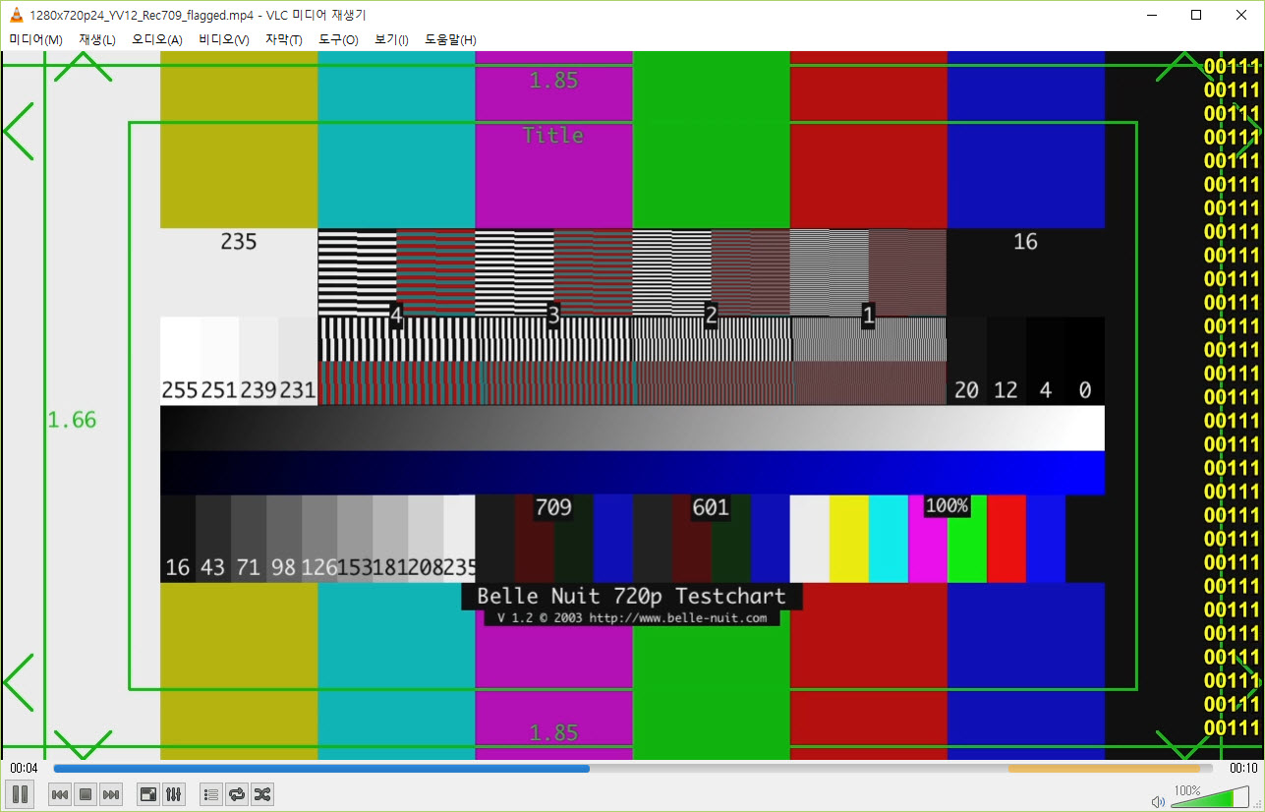The image size is (1265, 812).
Task: Open the VLC cone window menu icon
Action: 17,14
